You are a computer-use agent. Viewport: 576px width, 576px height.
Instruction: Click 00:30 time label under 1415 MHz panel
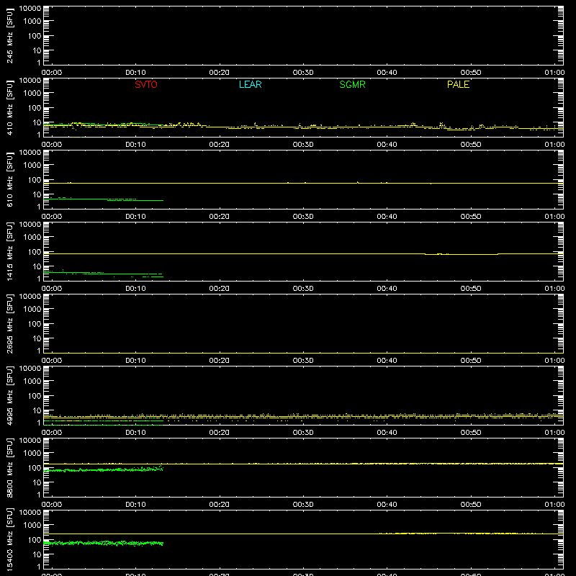coord(303,289)
